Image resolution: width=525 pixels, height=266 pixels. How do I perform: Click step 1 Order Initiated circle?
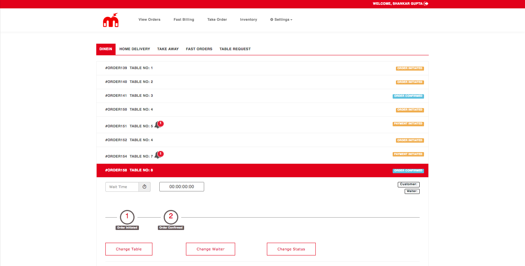[127, 217]
